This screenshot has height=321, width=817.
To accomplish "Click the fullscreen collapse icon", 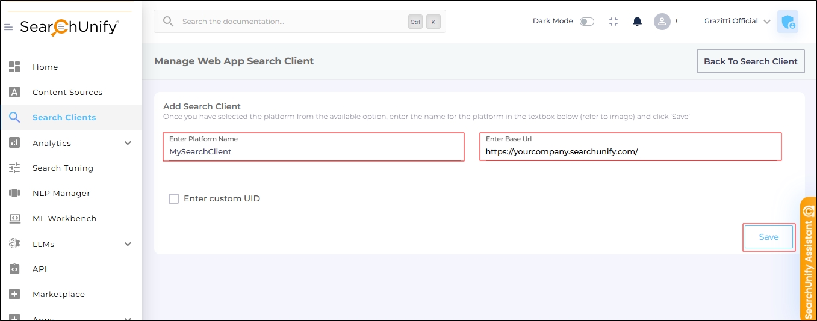I will click(614, 22).
